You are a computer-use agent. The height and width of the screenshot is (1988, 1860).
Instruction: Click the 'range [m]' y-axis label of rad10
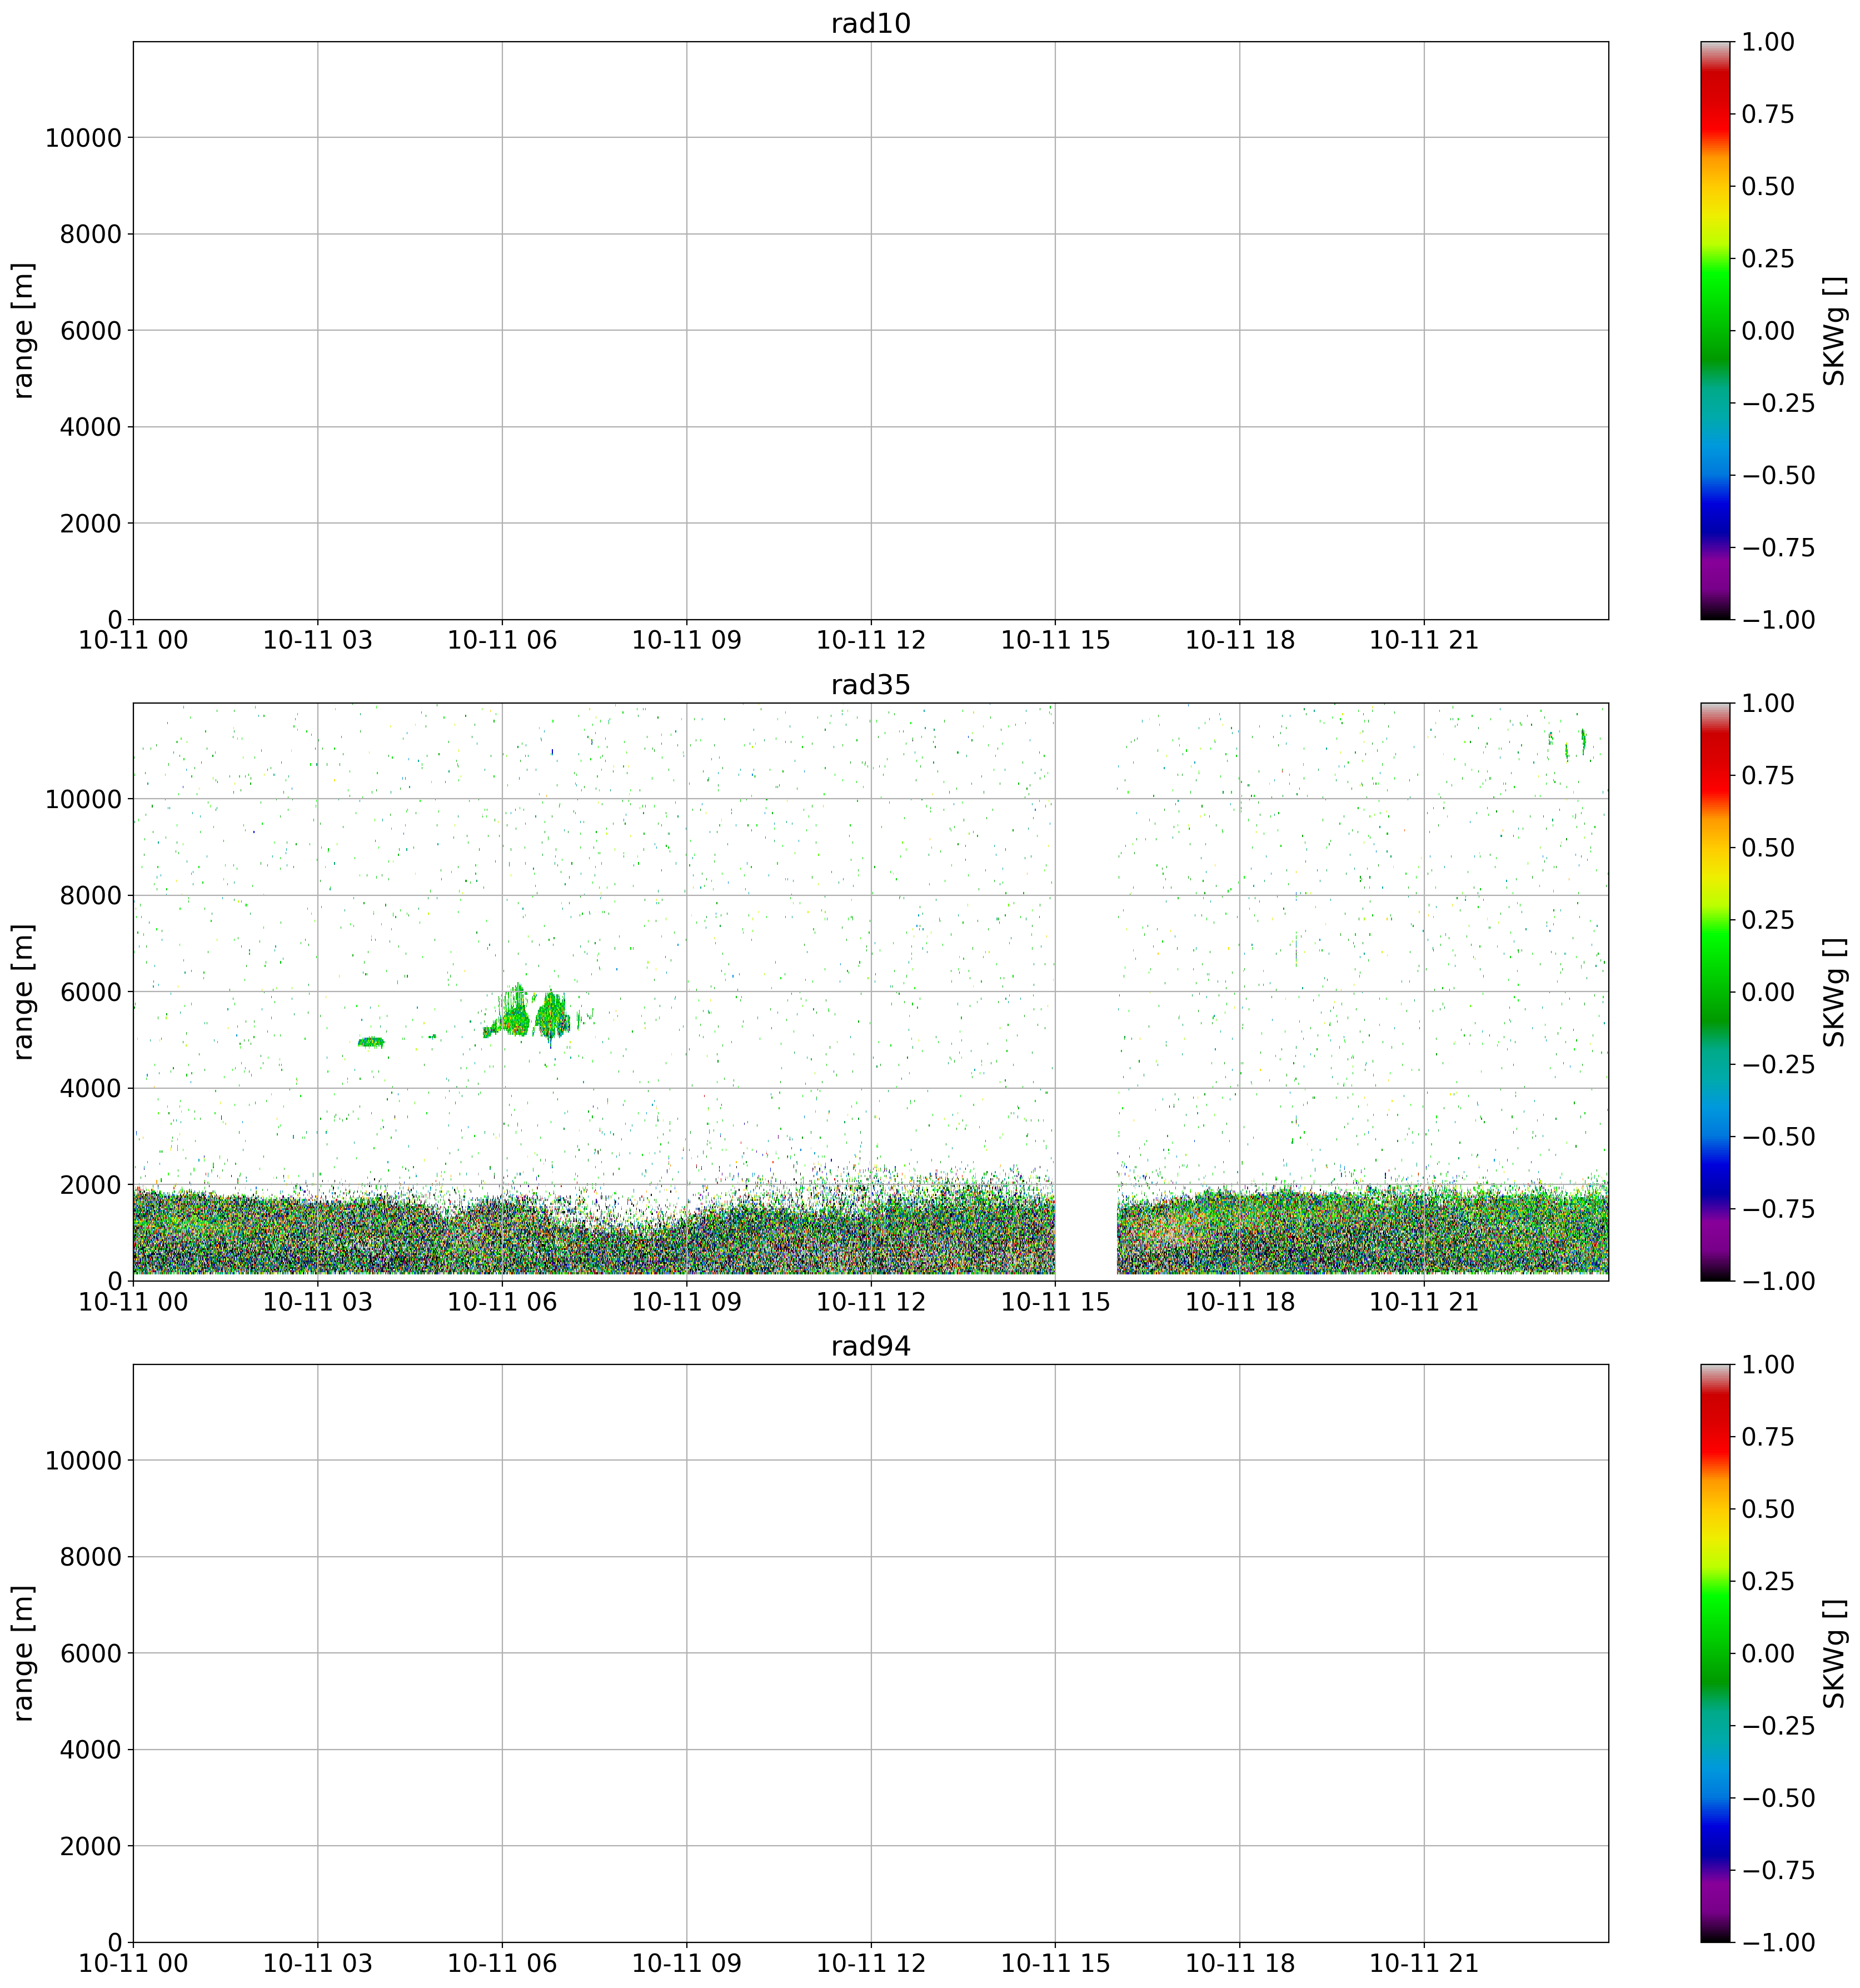(24, 331)
